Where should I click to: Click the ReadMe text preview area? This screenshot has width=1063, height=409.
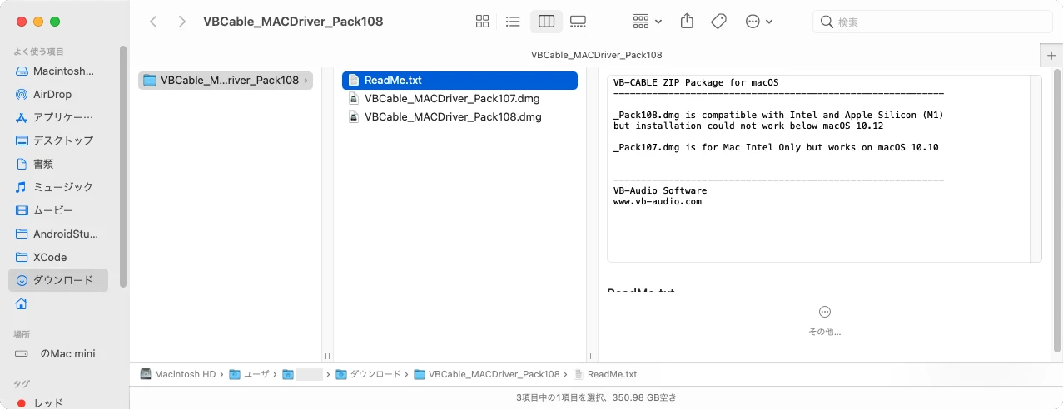point(824,169)
